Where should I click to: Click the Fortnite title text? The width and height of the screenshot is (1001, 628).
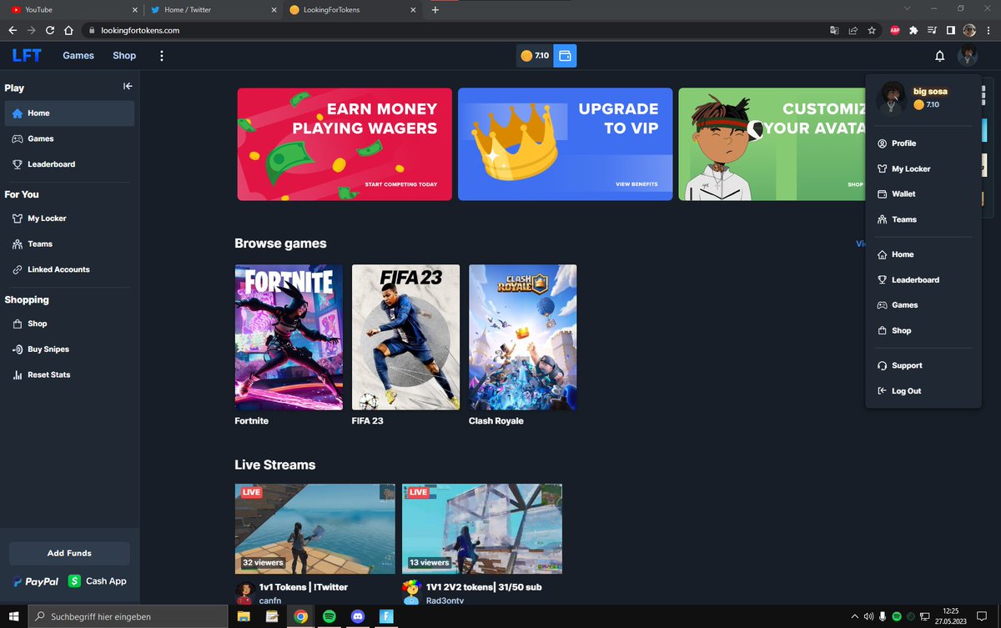point(252,421)
